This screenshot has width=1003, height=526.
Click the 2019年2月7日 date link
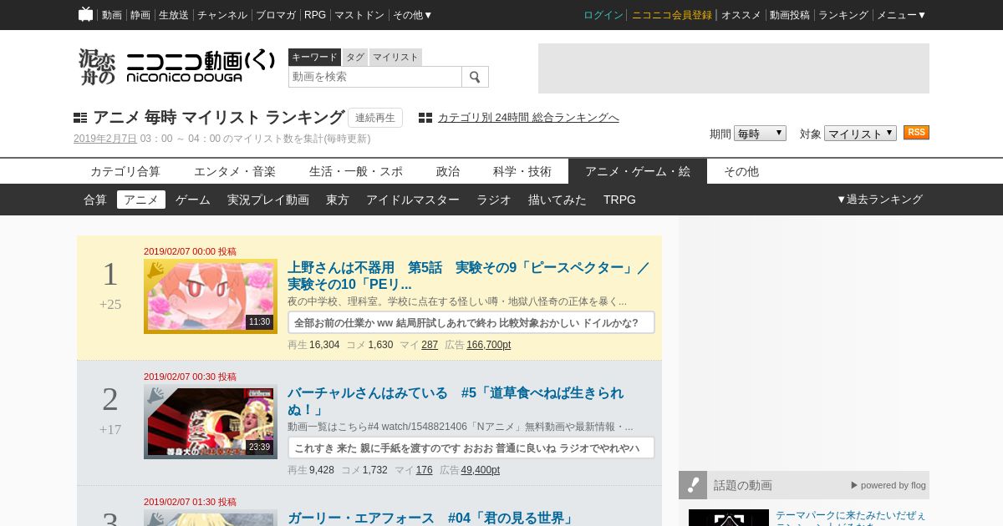[x=105, y=139]
